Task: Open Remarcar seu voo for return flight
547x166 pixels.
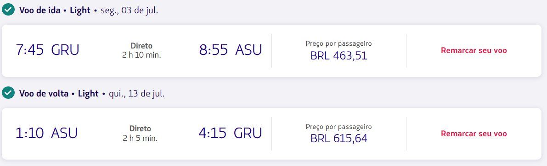Action: point(474,134)
